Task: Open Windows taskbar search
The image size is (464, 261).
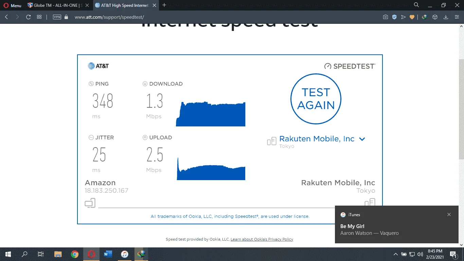Action: tap(24, 254)
